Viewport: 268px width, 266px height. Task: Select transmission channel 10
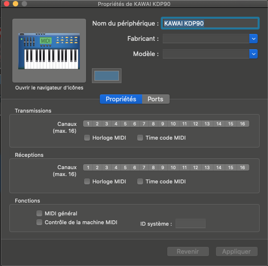(173, 124)
